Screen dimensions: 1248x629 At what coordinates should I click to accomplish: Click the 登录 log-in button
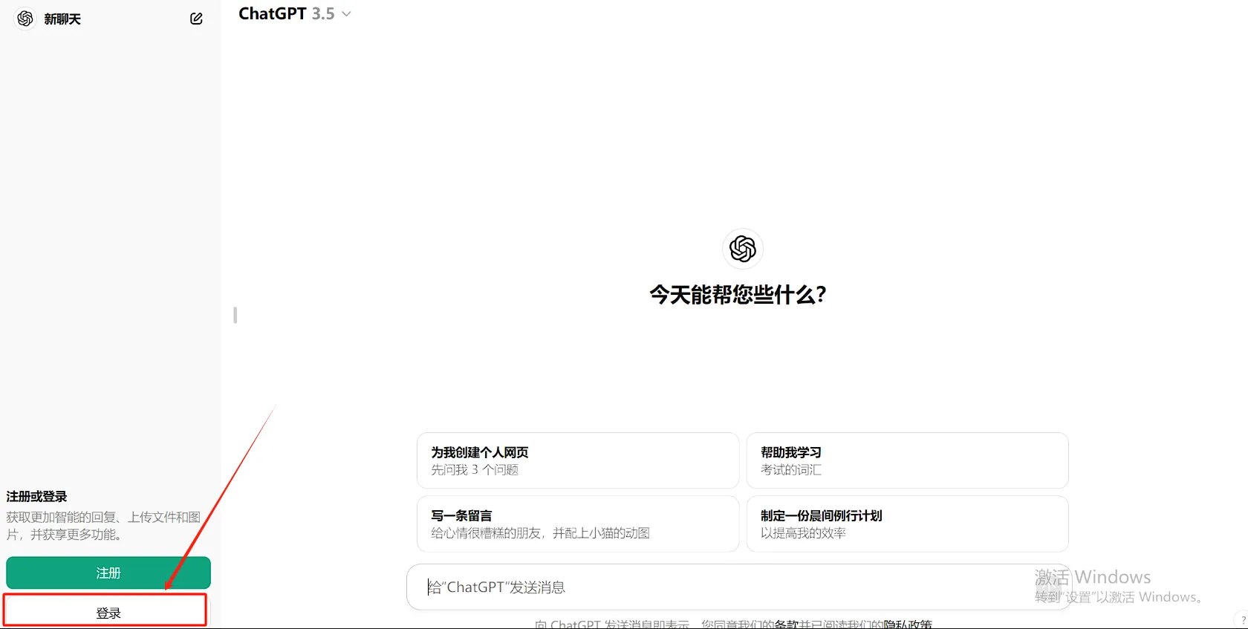(108, 613)
